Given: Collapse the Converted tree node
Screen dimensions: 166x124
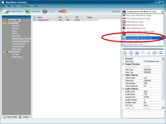Looking at the screenshot, I should point(3,23).
